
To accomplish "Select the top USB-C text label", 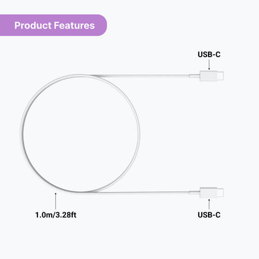I will click(209, 55).
